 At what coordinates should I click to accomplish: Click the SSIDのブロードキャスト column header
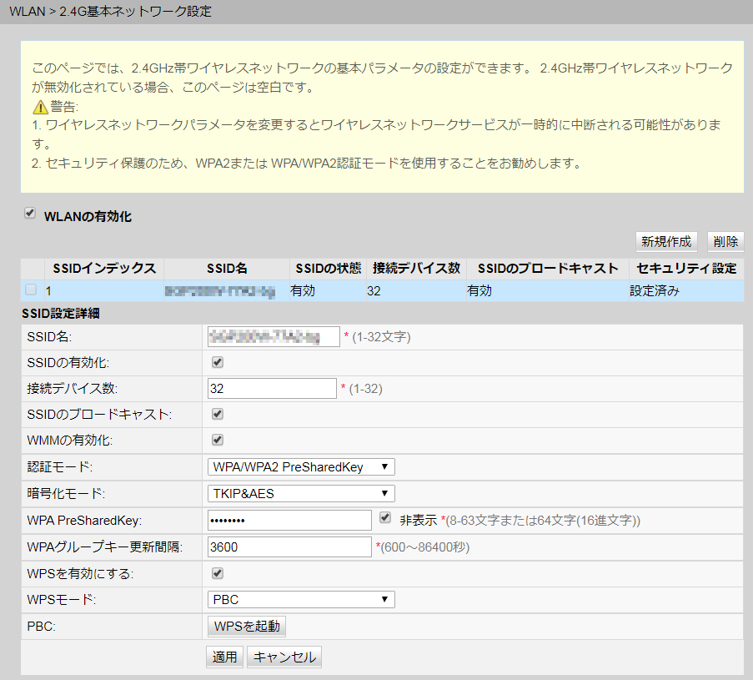[x=548, y=268]
